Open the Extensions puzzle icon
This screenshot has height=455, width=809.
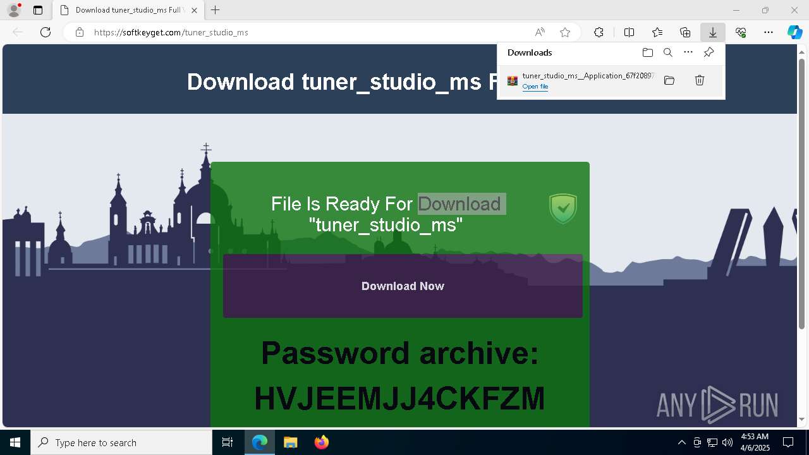[x=599, y=32]
